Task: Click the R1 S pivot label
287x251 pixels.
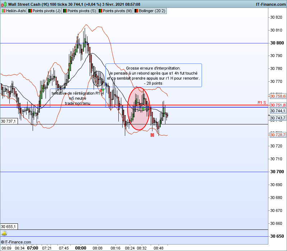Action: click(262, 103)
